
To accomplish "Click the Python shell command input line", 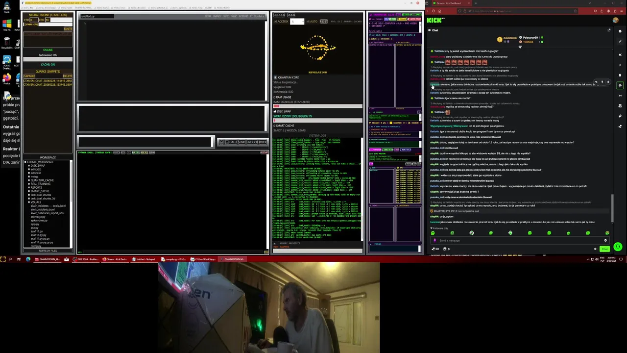I will pos(172,252).
